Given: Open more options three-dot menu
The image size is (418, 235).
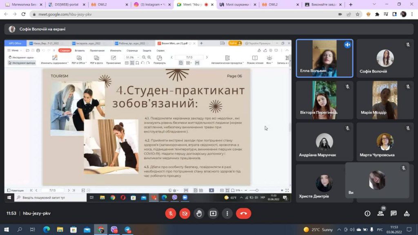Looking at the screenshot, I should tap(227, 213).
